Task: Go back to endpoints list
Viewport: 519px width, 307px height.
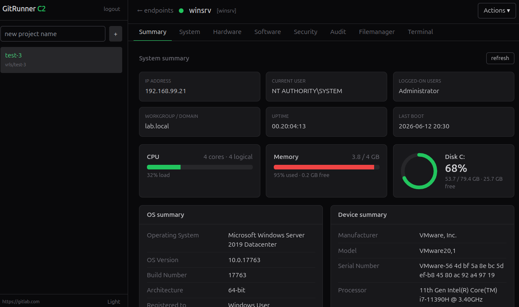Action: [155, 10]
